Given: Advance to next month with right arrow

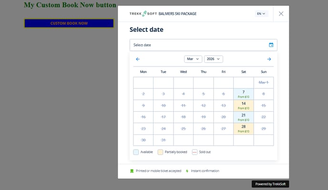Looking at the screenshot, I should coord(269,59).
